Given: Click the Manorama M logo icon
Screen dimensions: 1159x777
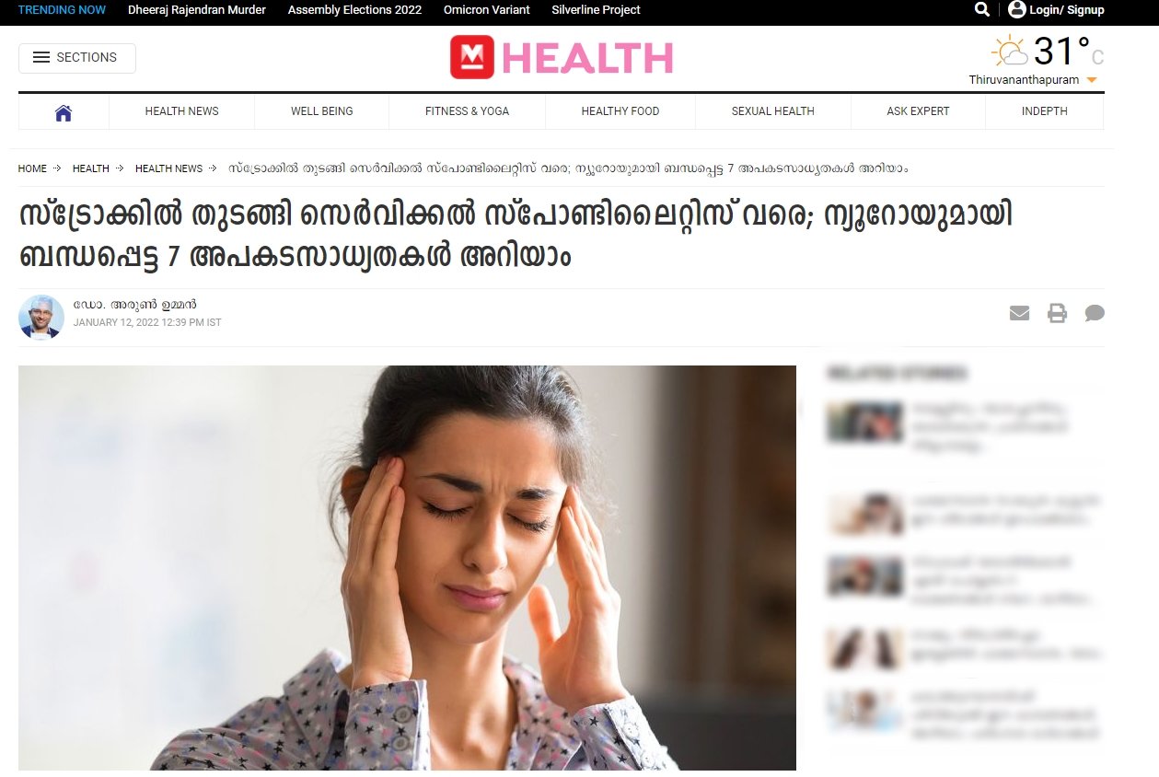Looking at the screenshot, I should click(x=472, y=57).
